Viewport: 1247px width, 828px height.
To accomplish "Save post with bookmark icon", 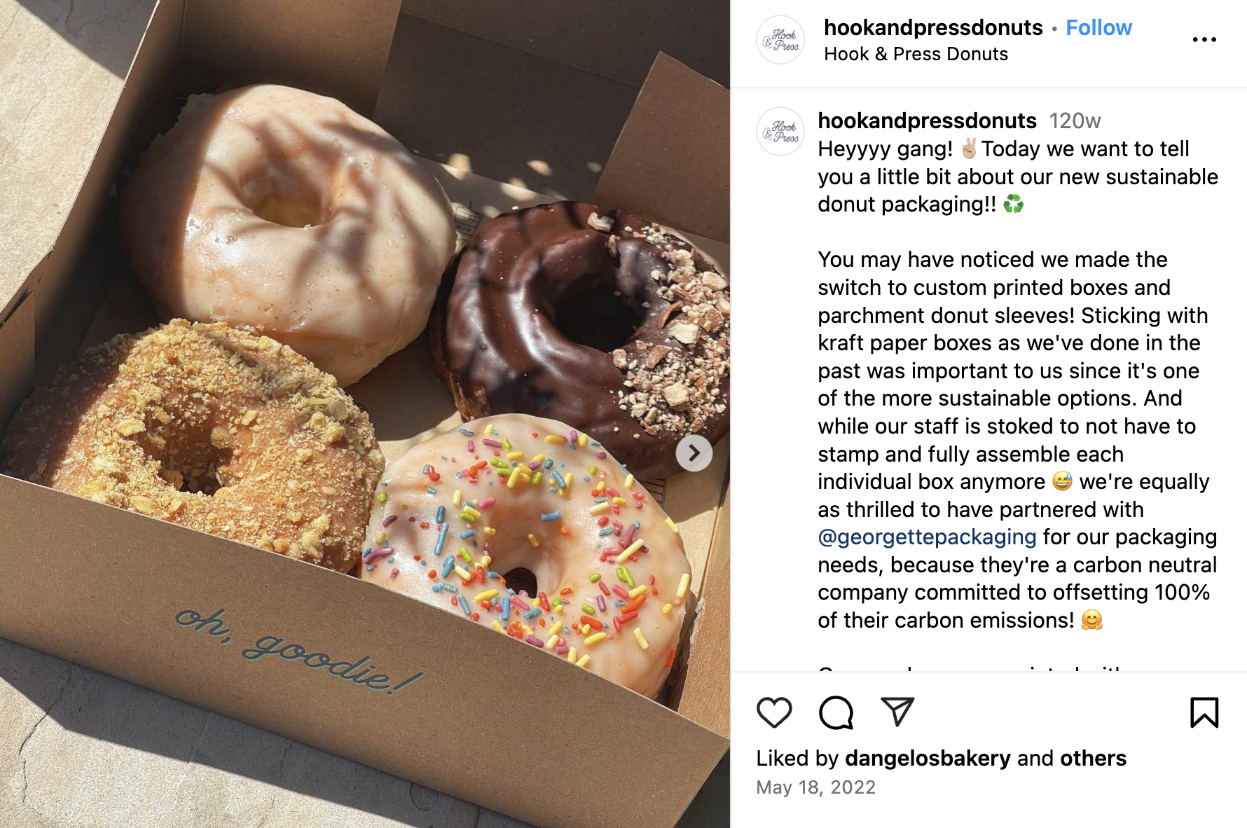I will [x=1204, y=712].
